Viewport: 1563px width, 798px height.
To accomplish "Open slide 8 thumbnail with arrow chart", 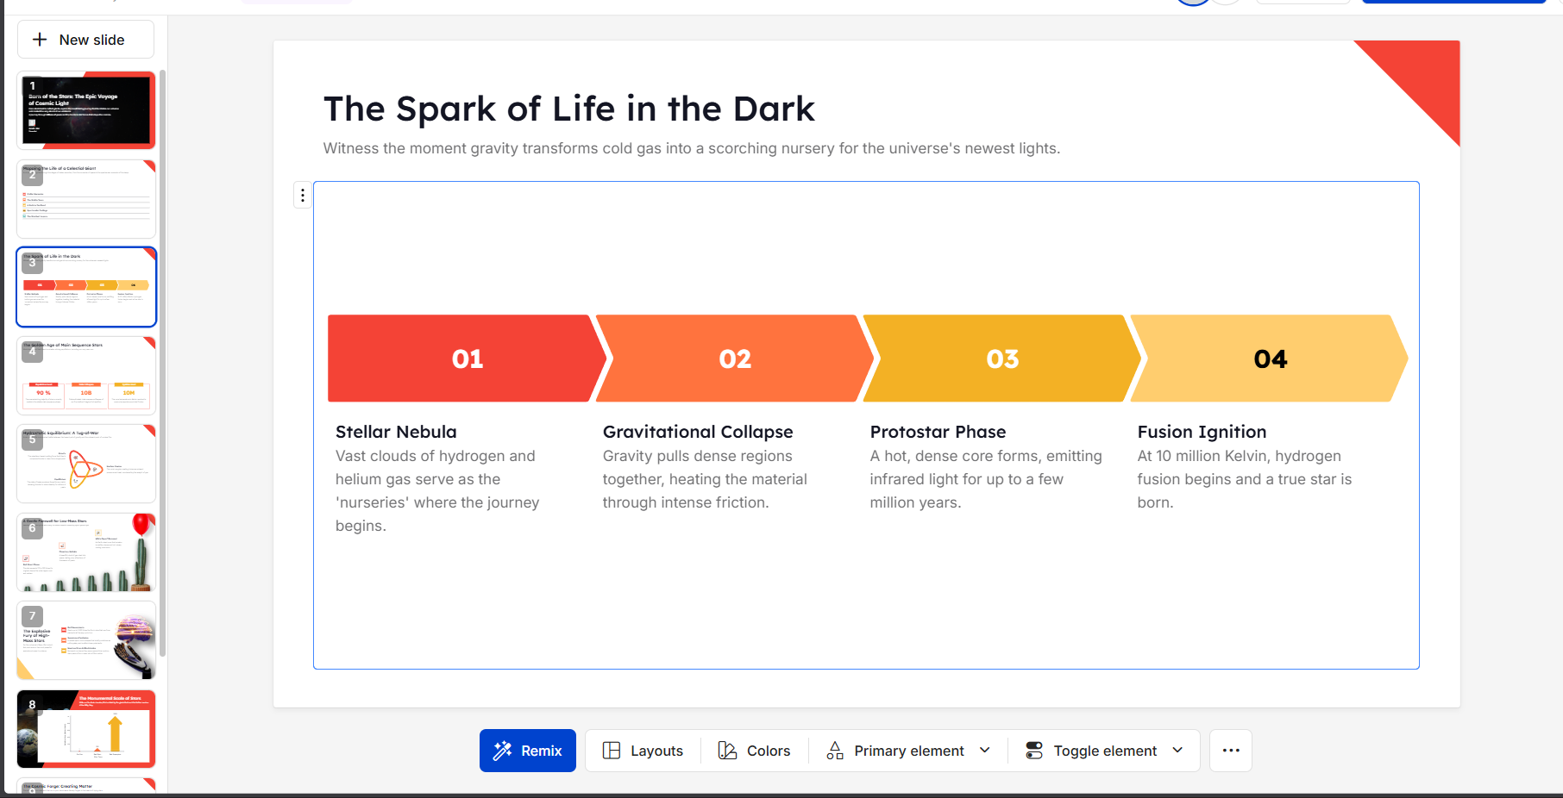I will coord(85,728).
